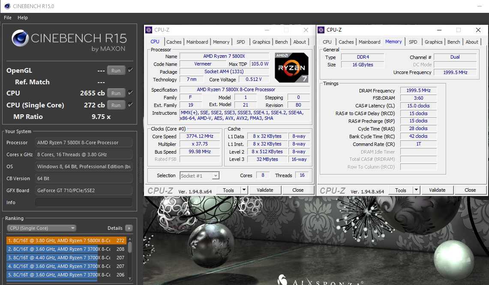Screen dimensions: 489x285
Task: Switch to SPD tab in right CPU-Z window
Action: (x=413, y=42)
